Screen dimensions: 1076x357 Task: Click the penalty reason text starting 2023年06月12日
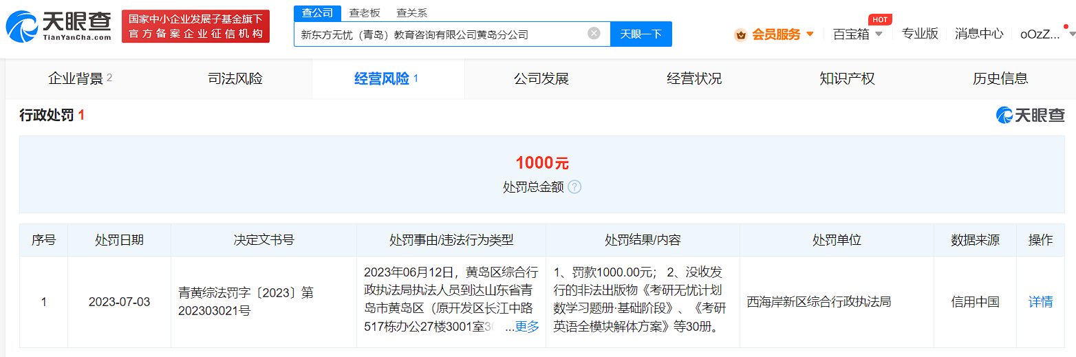(x=451, y=299)
